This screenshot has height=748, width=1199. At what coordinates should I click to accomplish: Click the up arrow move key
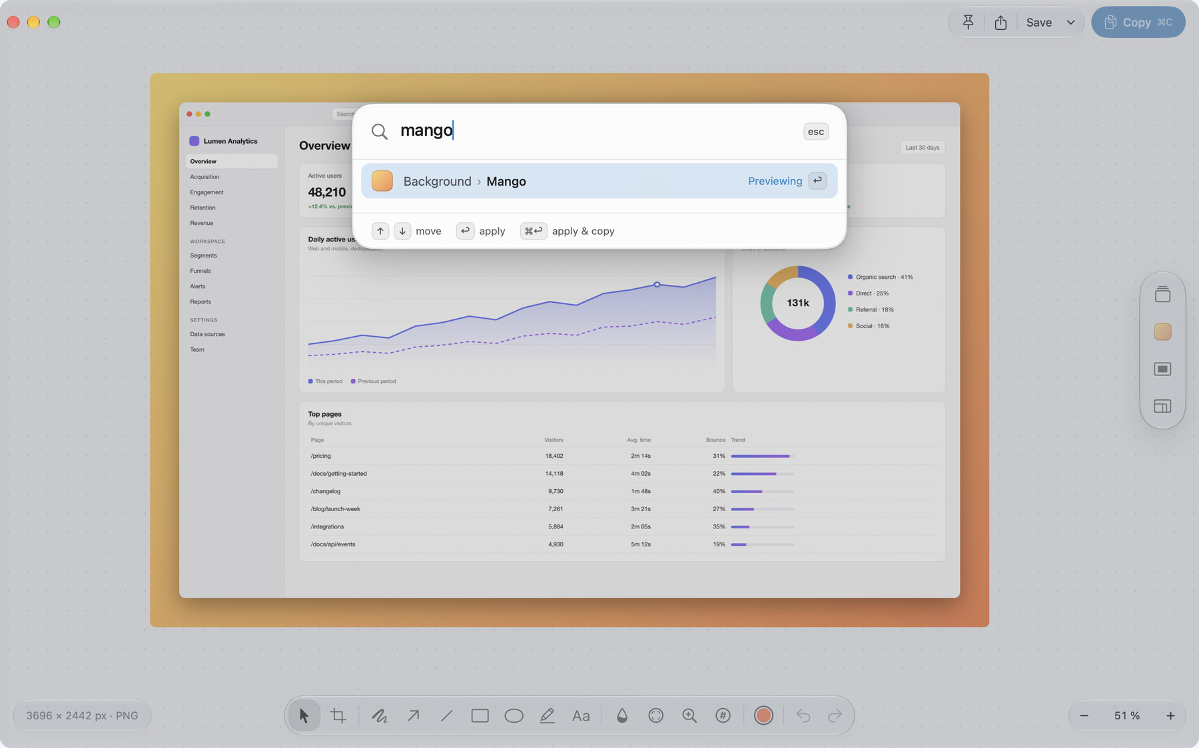click(x=380, y=231)
